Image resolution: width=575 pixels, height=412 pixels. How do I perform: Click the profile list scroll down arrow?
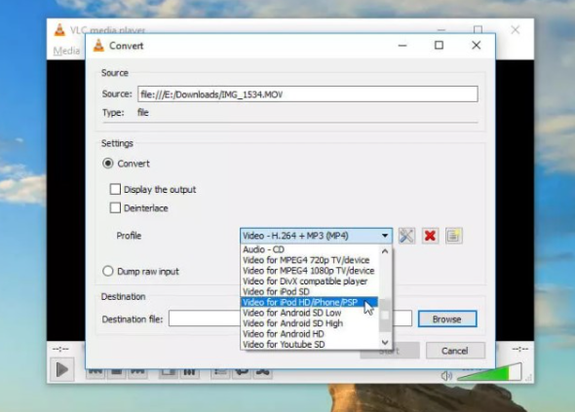(385, 342)
